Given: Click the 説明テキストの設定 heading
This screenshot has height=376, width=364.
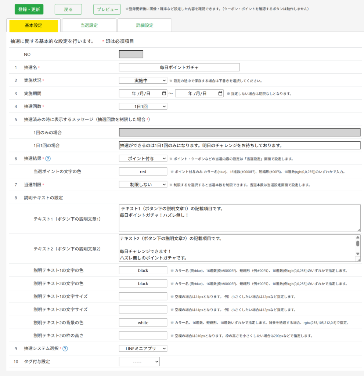Looking at the screenshot, I should point(43,198).
